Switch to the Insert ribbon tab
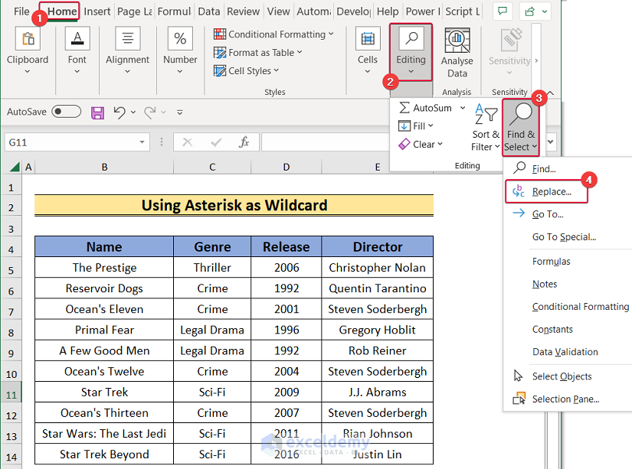632x469 pixels. (97, 11)
